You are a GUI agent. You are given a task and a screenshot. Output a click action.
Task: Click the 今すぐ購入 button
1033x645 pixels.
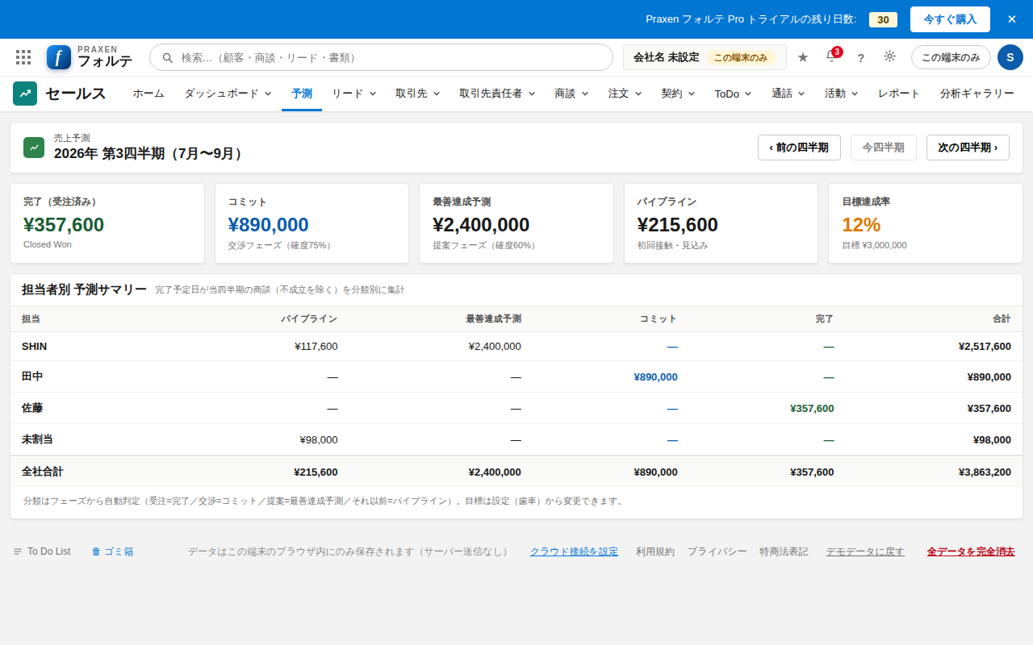[x=950, y=19]
